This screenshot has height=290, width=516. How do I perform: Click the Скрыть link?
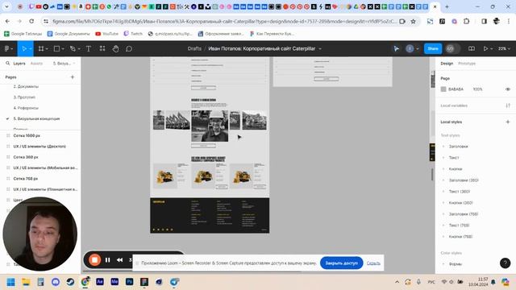pyautogui.click(x=373, y=263)
